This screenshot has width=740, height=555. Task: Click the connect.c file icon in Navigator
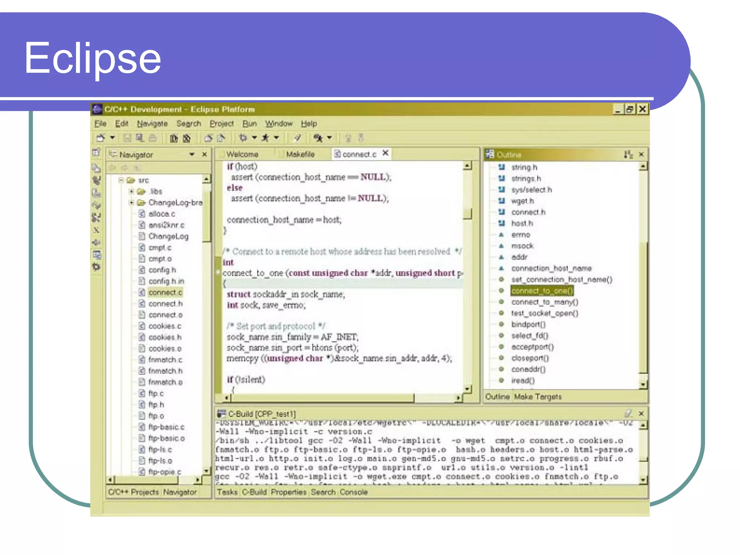[142, 292]
